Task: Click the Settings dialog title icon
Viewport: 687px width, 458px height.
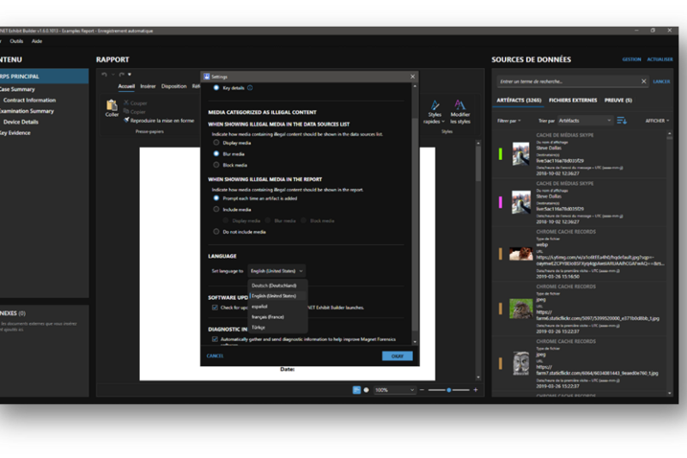Action: click(206, 76)
